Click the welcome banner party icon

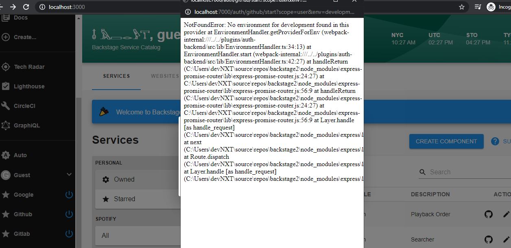pos(104,112)
